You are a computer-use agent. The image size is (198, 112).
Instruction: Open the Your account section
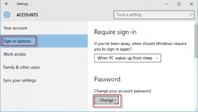pyautogui.click(x=15, y=28)
